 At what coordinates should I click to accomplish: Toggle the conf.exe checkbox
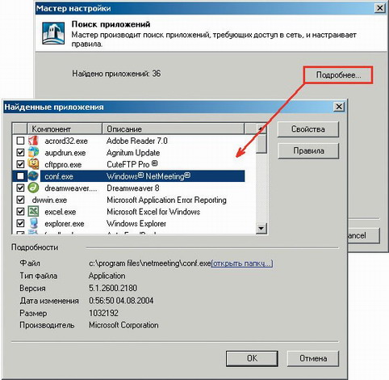(20, 176)
